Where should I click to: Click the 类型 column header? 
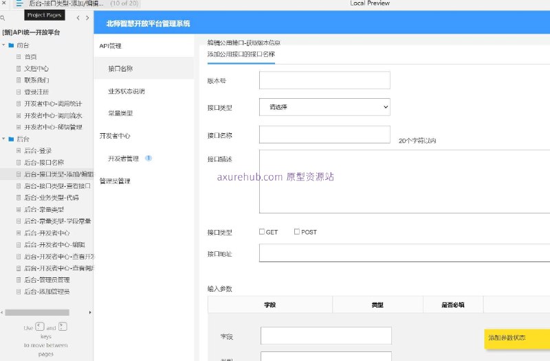click(x=377, y=305)
